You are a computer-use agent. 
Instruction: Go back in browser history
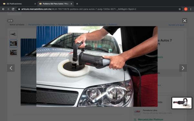[3, 9]
